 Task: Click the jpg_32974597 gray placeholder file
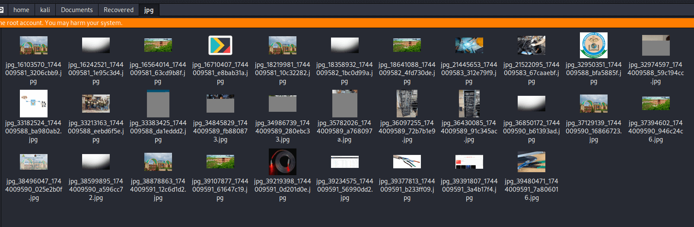click(x=656, y=45)
